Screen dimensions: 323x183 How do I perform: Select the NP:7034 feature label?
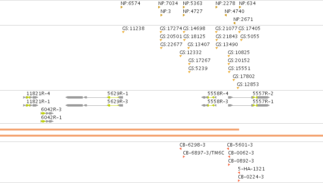point(168,3)
